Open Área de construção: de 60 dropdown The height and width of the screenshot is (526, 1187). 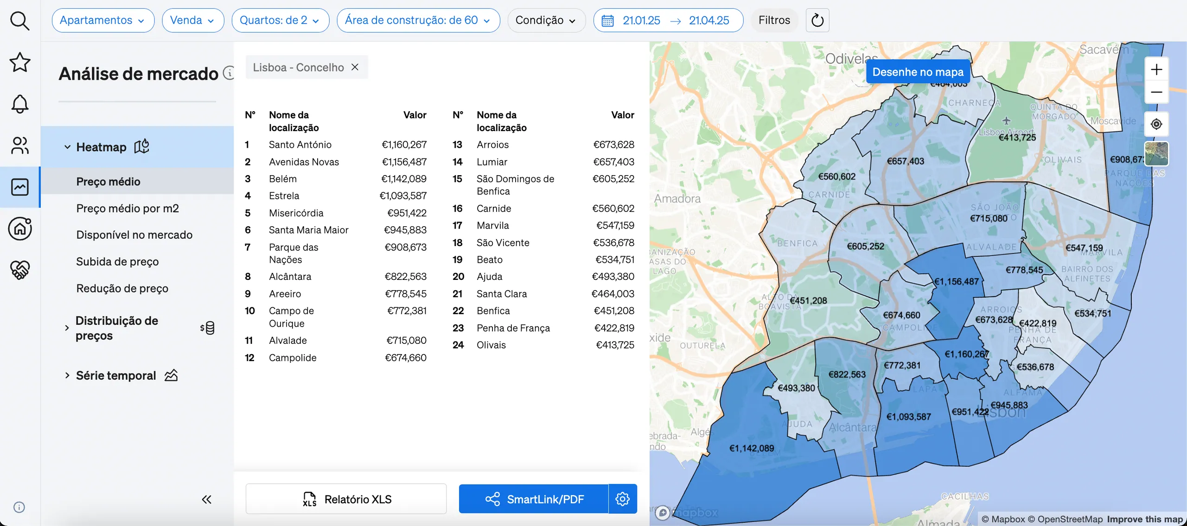[418, 20]
